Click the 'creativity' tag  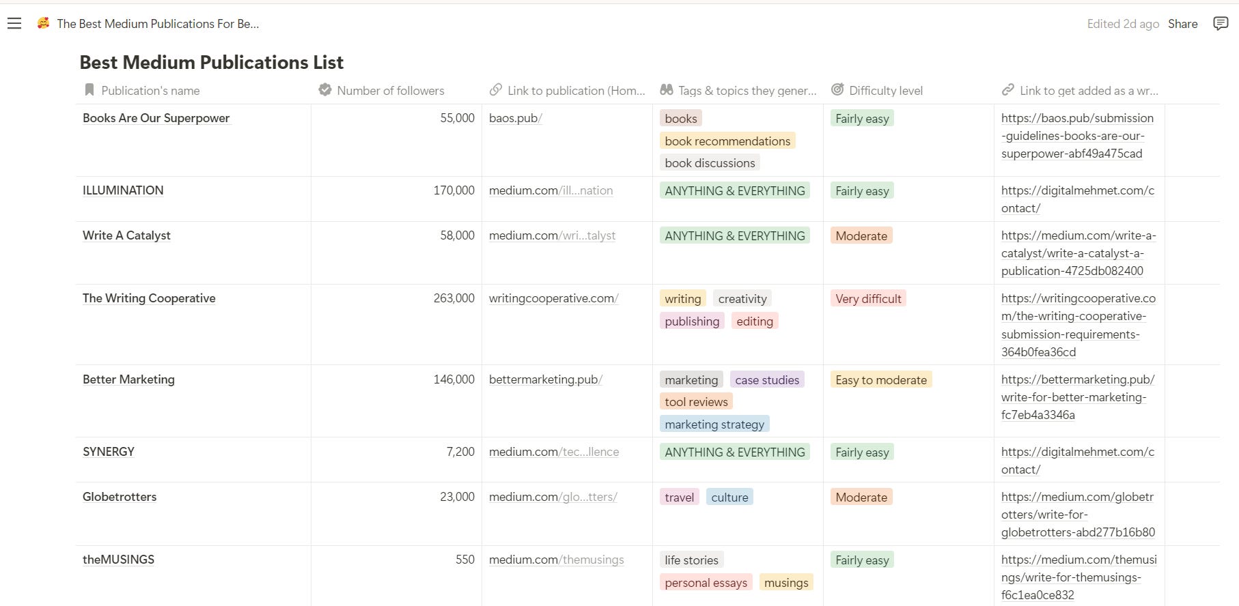click(742, 299)
